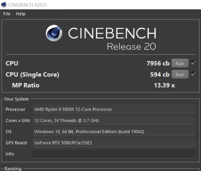Click into the empty Info field
The width and height of the screenshot is (201, 171).
[114, 154]
